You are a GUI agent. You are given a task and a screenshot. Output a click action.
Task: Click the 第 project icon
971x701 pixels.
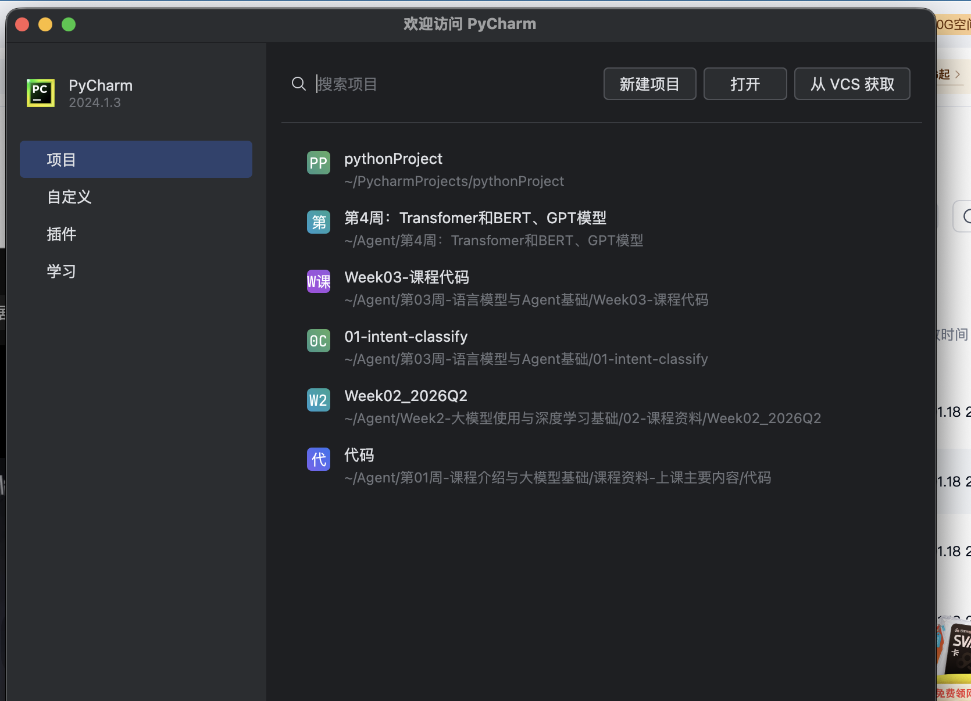click(319, 222)
